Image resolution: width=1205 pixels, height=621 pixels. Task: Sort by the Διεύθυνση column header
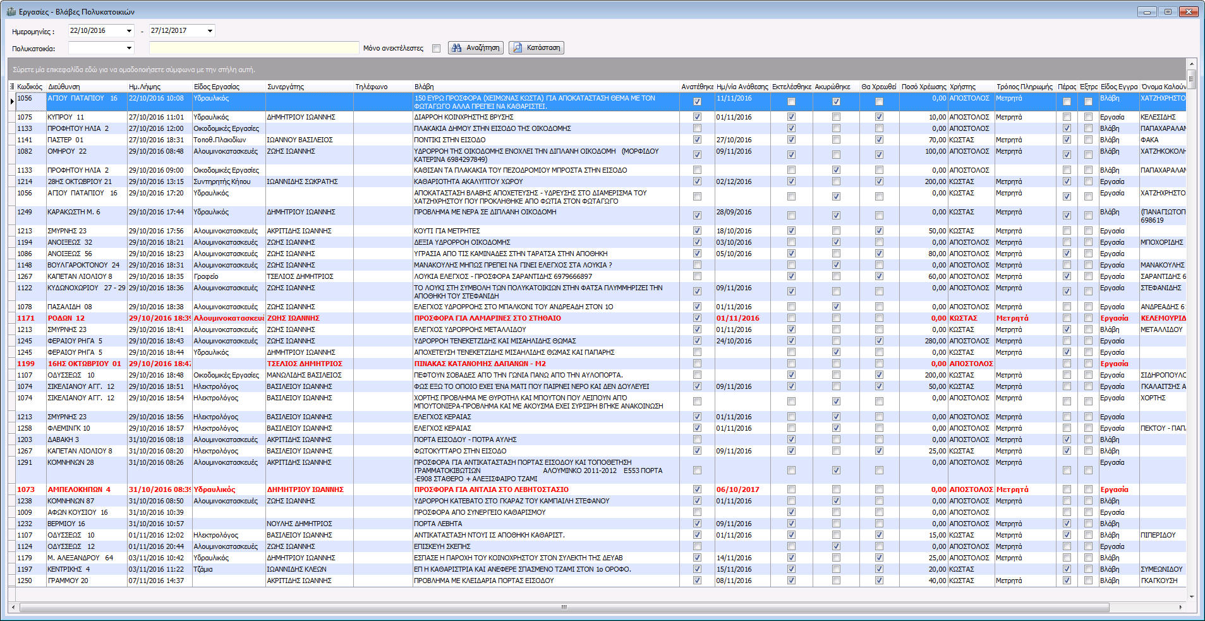coord(87,87)
